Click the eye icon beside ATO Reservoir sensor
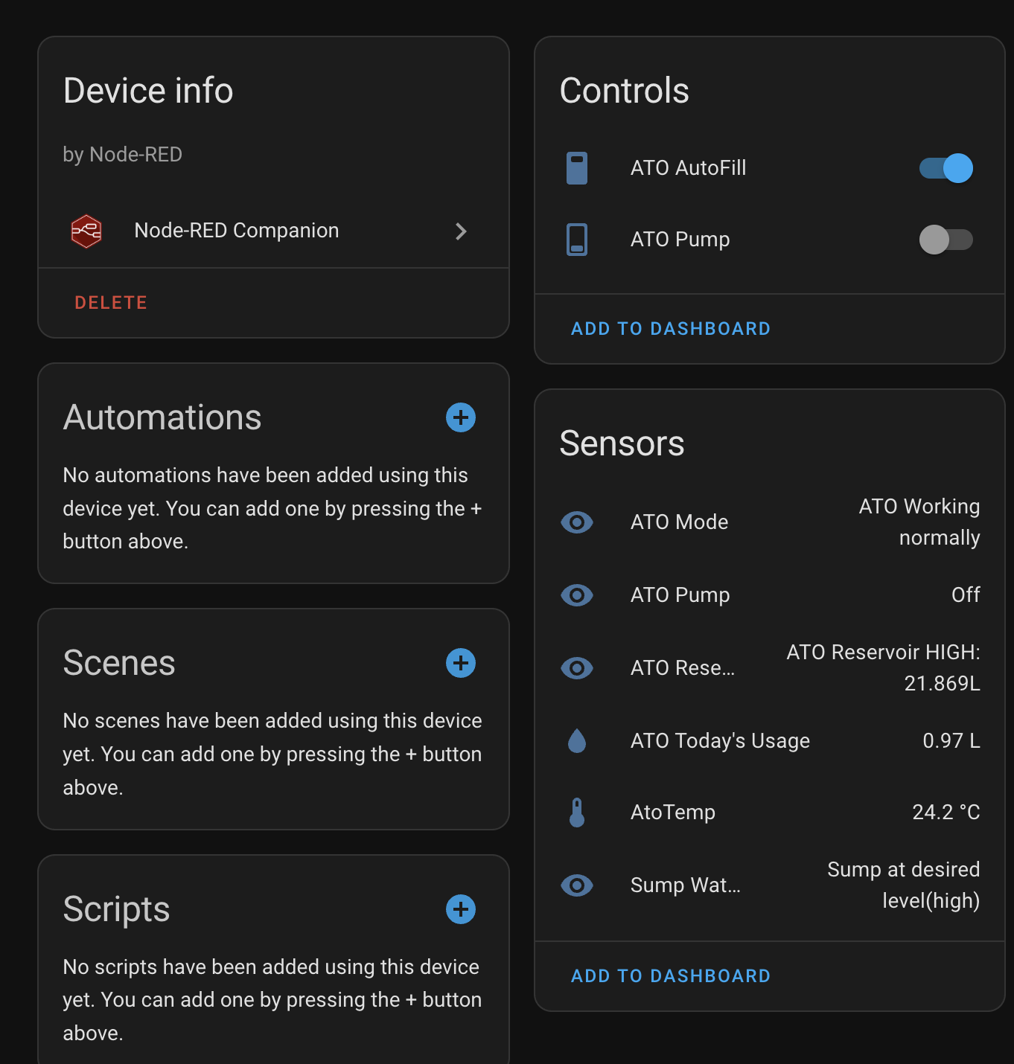 [x=577, y=668]
